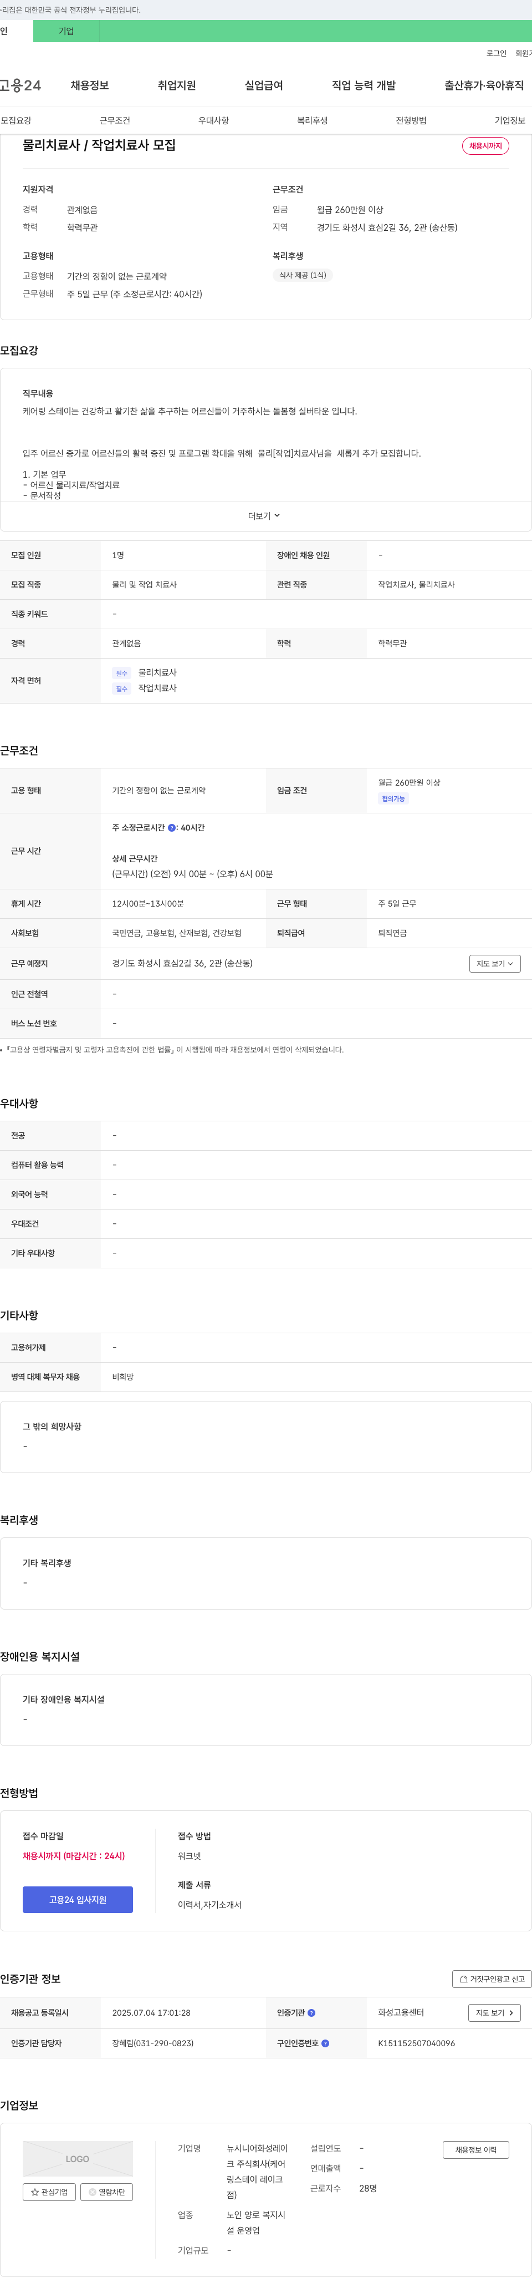Jump to 근무조건 section tab
The height and width of the screenshot is (2277, 532).
(115, 120)
